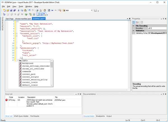Pin the Properties panel
This screenshot has height=122, width=168.
(x=163, y=19)
